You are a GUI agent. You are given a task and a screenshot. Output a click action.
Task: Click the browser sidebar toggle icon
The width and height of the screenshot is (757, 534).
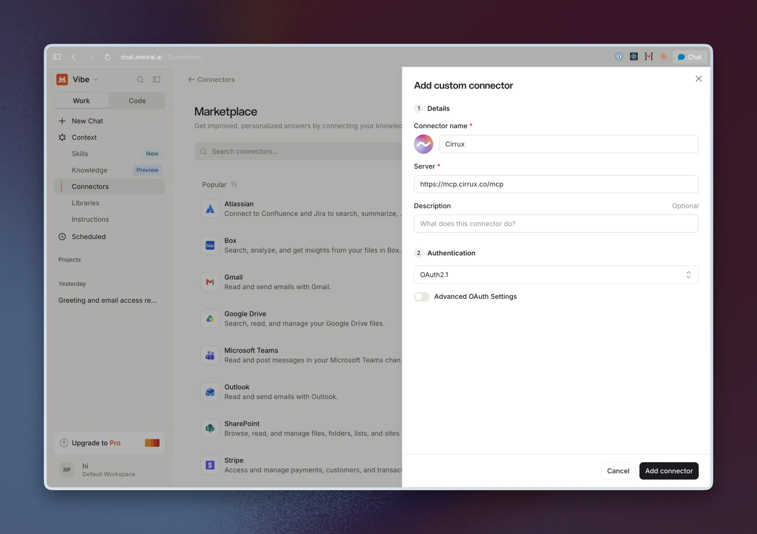(57, 57)
